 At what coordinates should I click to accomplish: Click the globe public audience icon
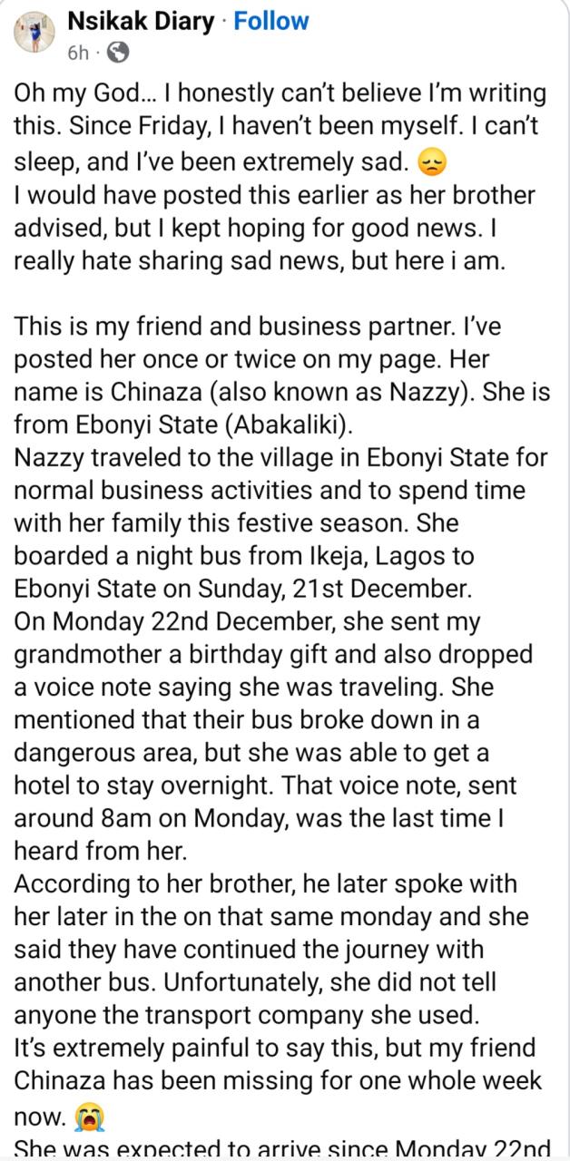[117, 54]
